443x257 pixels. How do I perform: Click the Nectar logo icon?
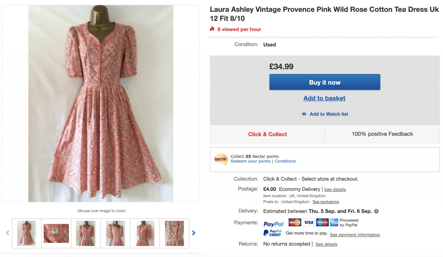(x=221, y=159)
